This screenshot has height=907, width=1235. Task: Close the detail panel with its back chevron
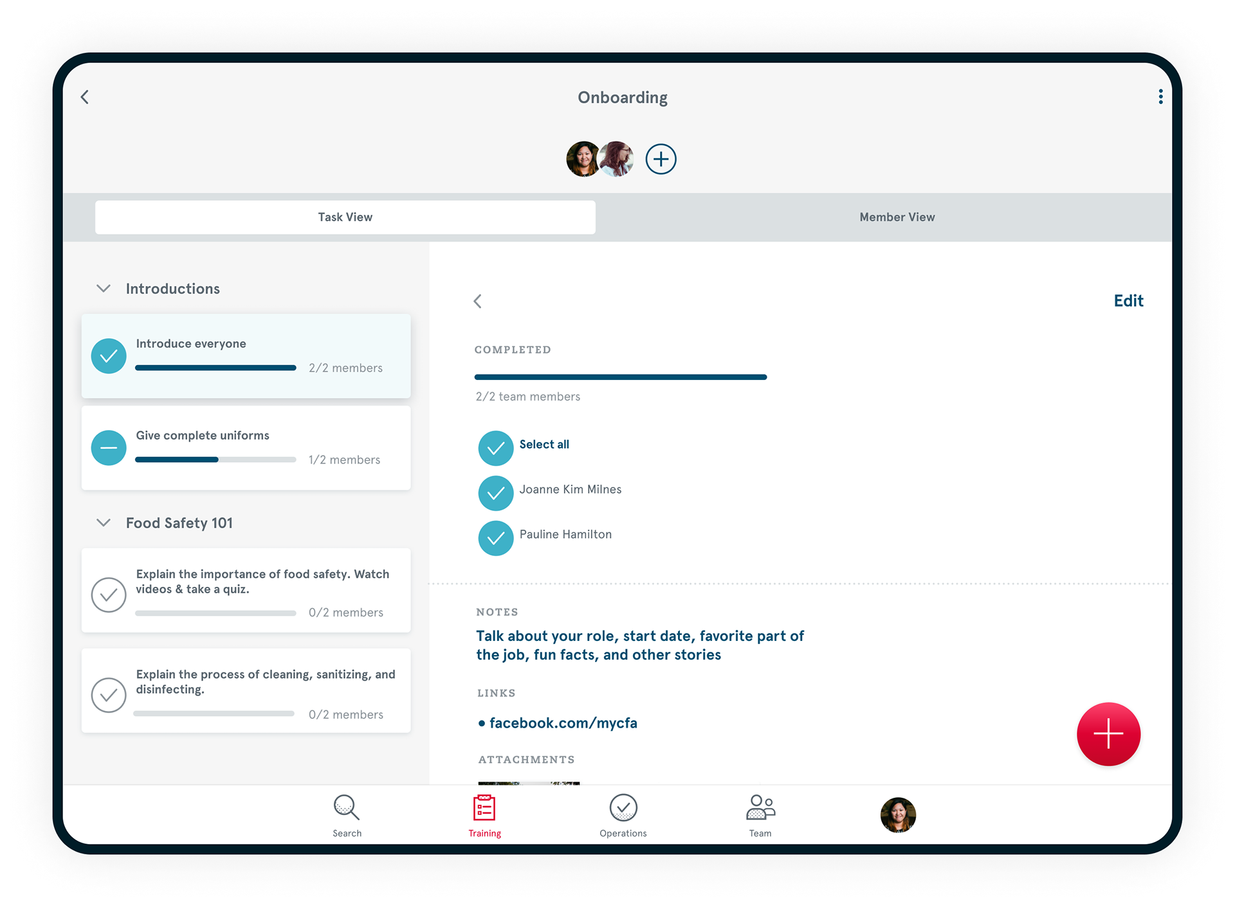click(x=478, y=301)
